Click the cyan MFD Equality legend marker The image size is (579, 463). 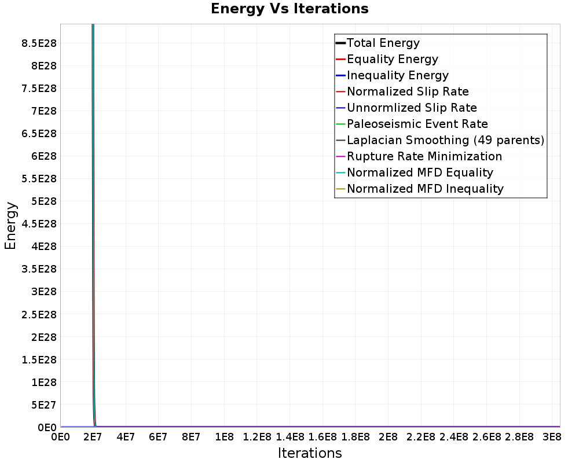pyautogui.click(x=340, y=173)
